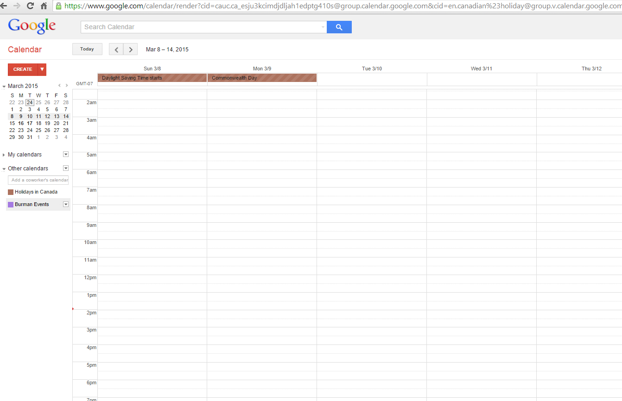View site security via the padlock icon
Screen dimensions: 622x401
tap(58, 6)
